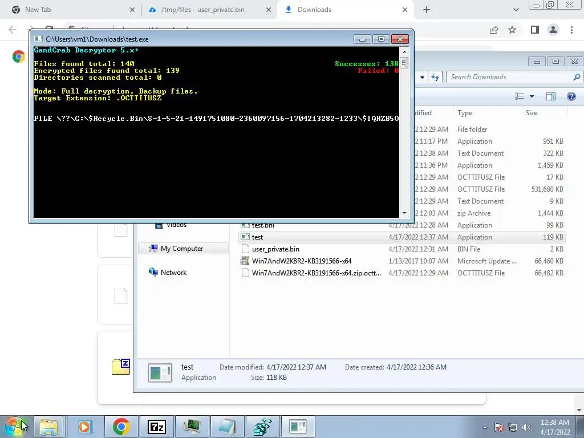Close the Downloads browser tab
The width and height of the screenshot is (584, 438).
click(405, 10)
